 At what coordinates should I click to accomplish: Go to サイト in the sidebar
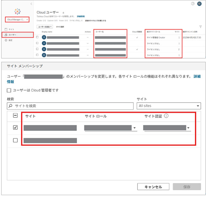pyautogui.click(x=11, y=29)
